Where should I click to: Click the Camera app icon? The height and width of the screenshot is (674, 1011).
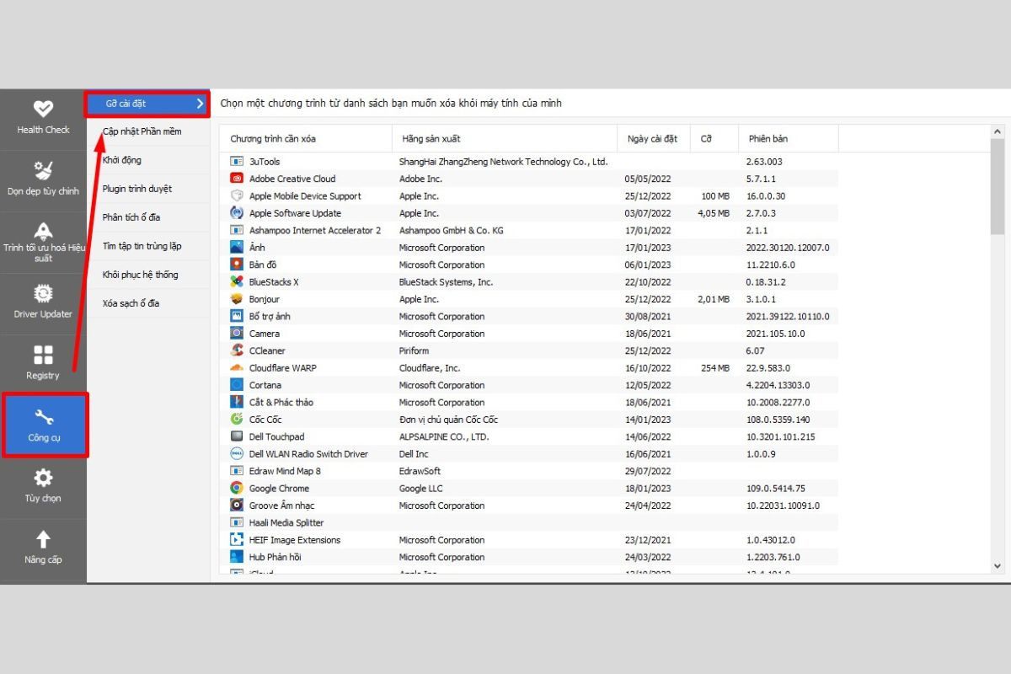pos(237,334)
